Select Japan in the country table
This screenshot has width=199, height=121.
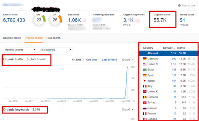click(x=151, y=81)
